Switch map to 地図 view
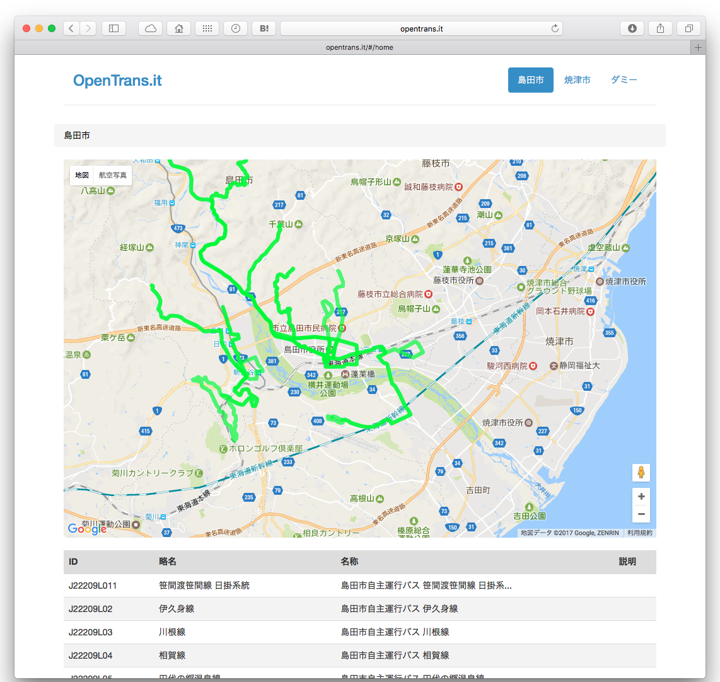Image resolution: width=720 pixels, height=682 pixels. 82,175
